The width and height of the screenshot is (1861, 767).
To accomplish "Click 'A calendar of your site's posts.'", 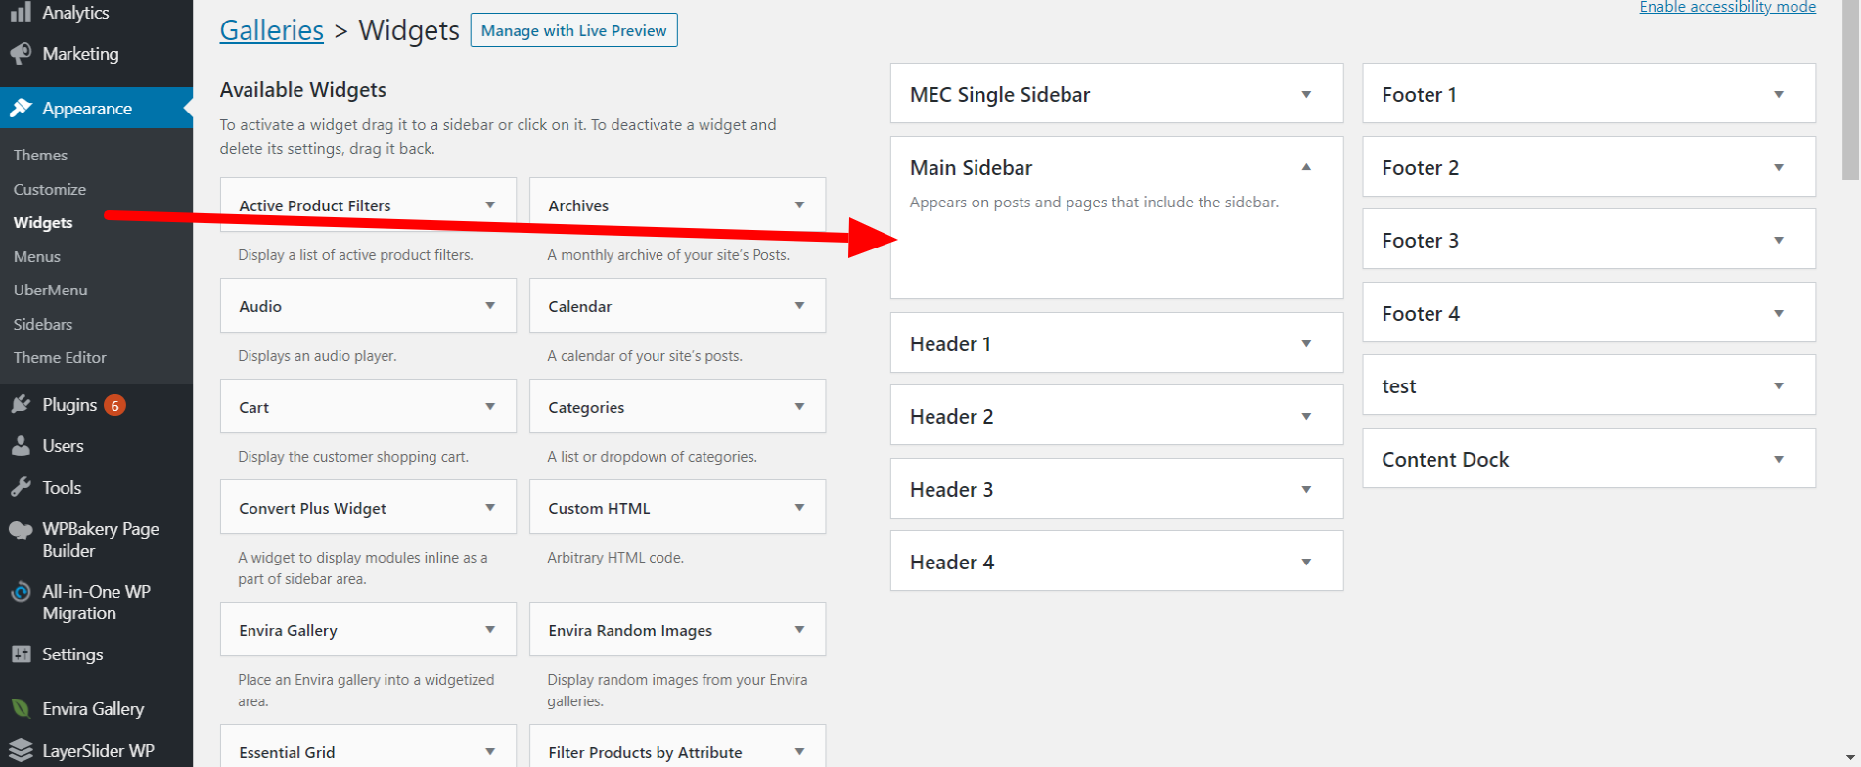I will (645, 356).
